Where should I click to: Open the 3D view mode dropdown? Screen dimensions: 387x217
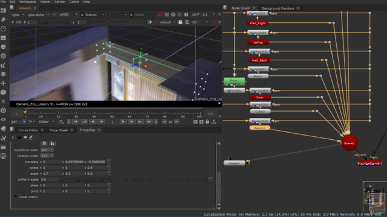click(x=200, y=22)
